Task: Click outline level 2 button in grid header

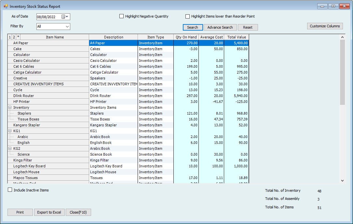Action: tap(14, 37)
